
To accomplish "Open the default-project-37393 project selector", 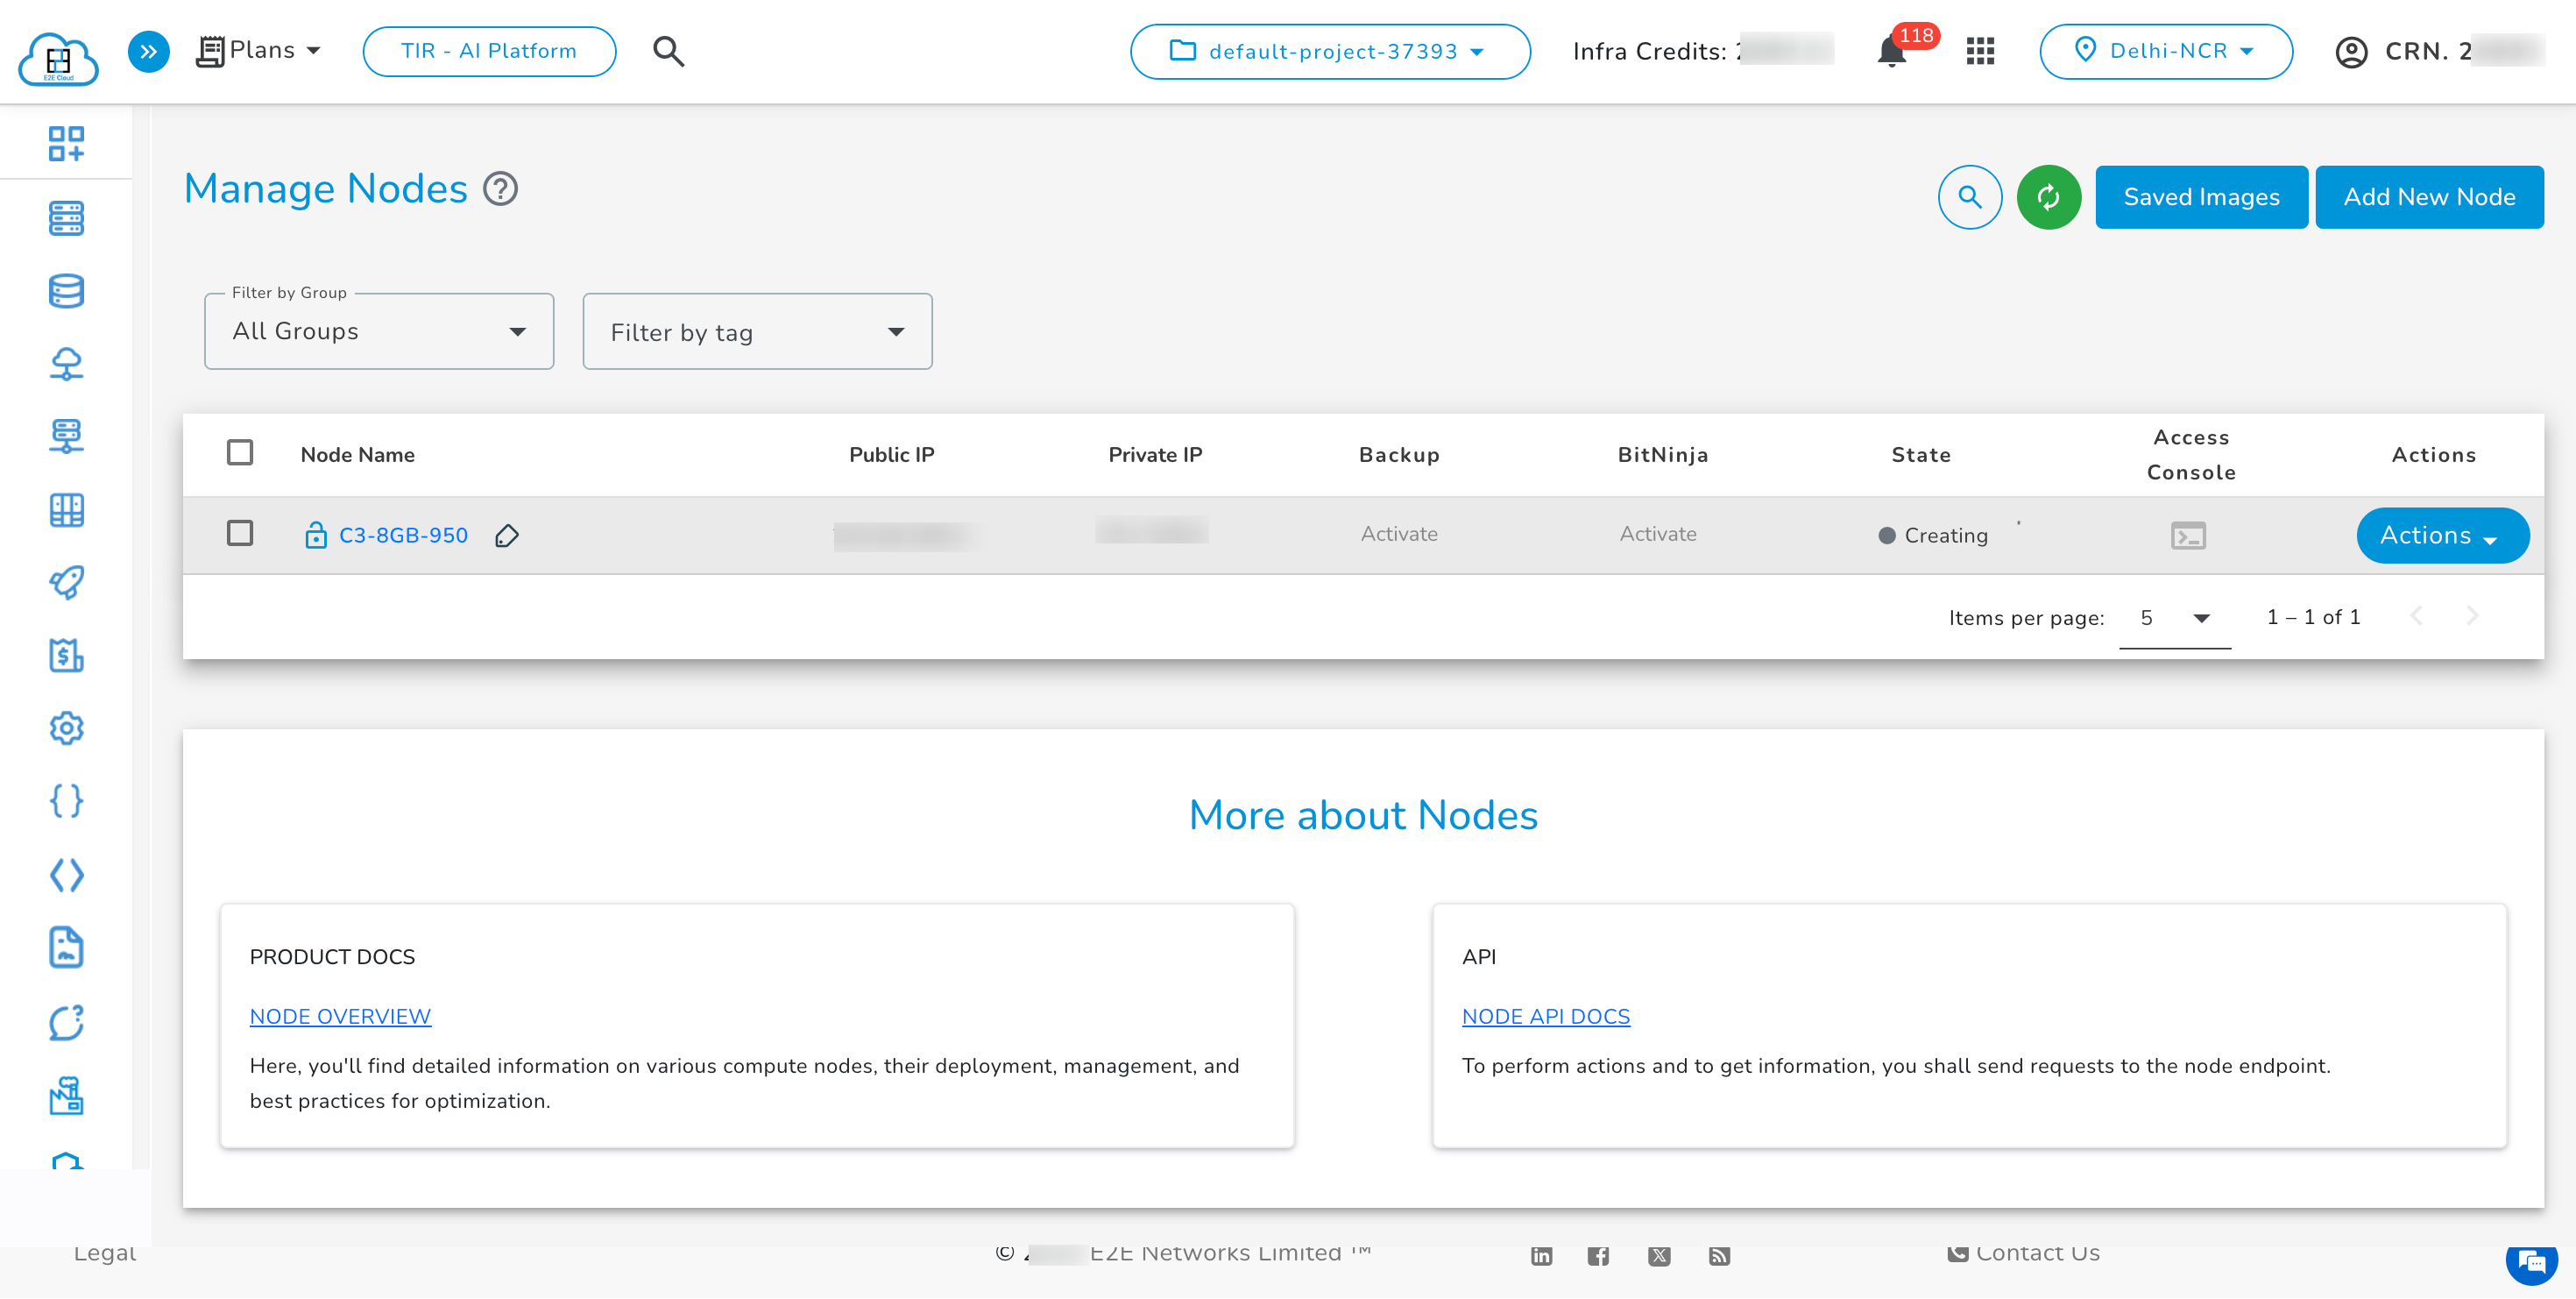I will [1330, 51].
